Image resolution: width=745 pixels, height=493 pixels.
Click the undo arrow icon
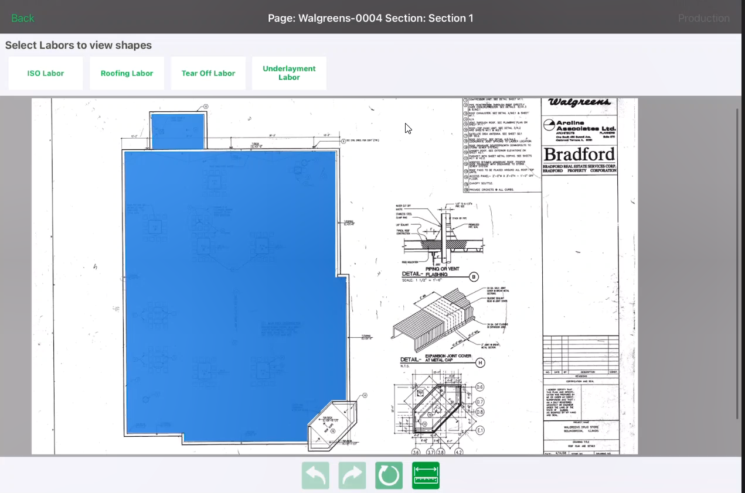click(315, 475)
